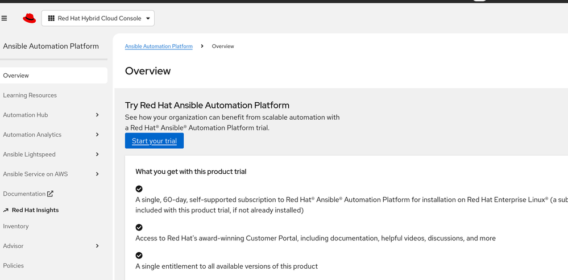568x280 pixels.
Task: Click the first checkmark icon in trial list
Action: [139, 189]
